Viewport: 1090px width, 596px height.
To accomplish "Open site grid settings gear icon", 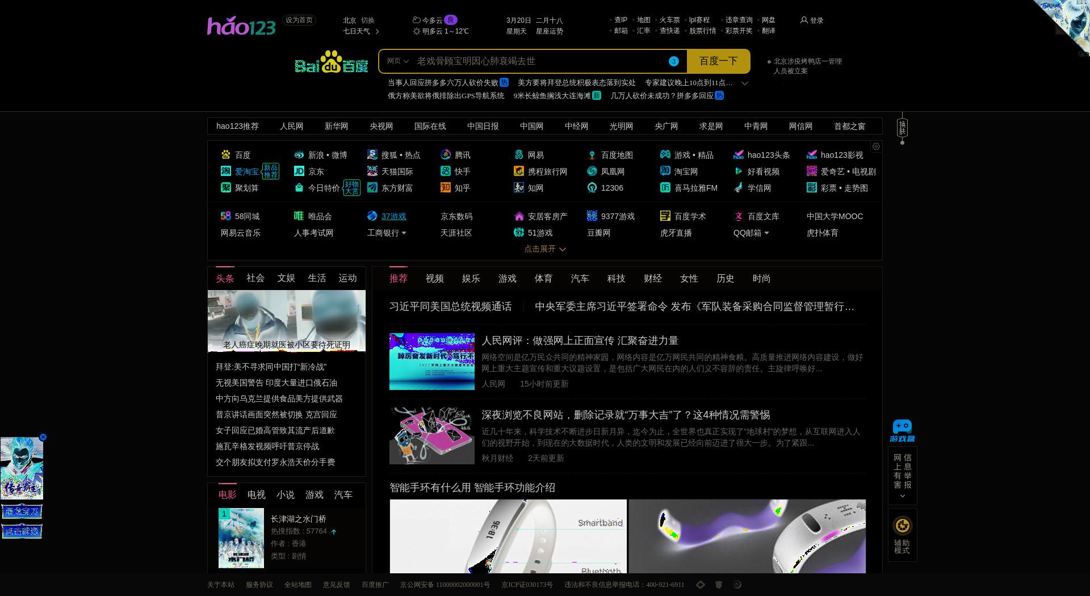I will [876, 146].
